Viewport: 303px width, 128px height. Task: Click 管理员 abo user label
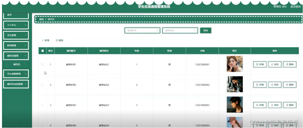(280, 6)
